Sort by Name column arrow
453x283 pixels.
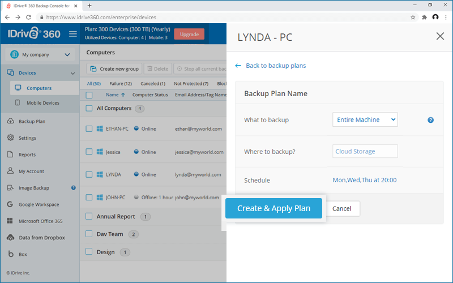pos(123,95)
